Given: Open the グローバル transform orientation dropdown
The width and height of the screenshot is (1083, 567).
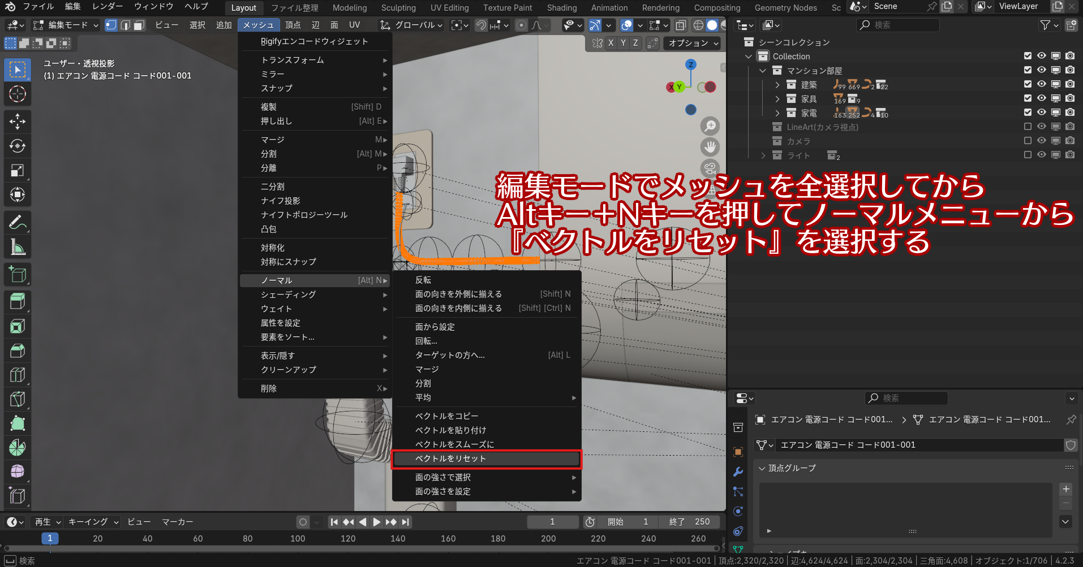Looking at the screenshot, I should (x=411, y=25).
